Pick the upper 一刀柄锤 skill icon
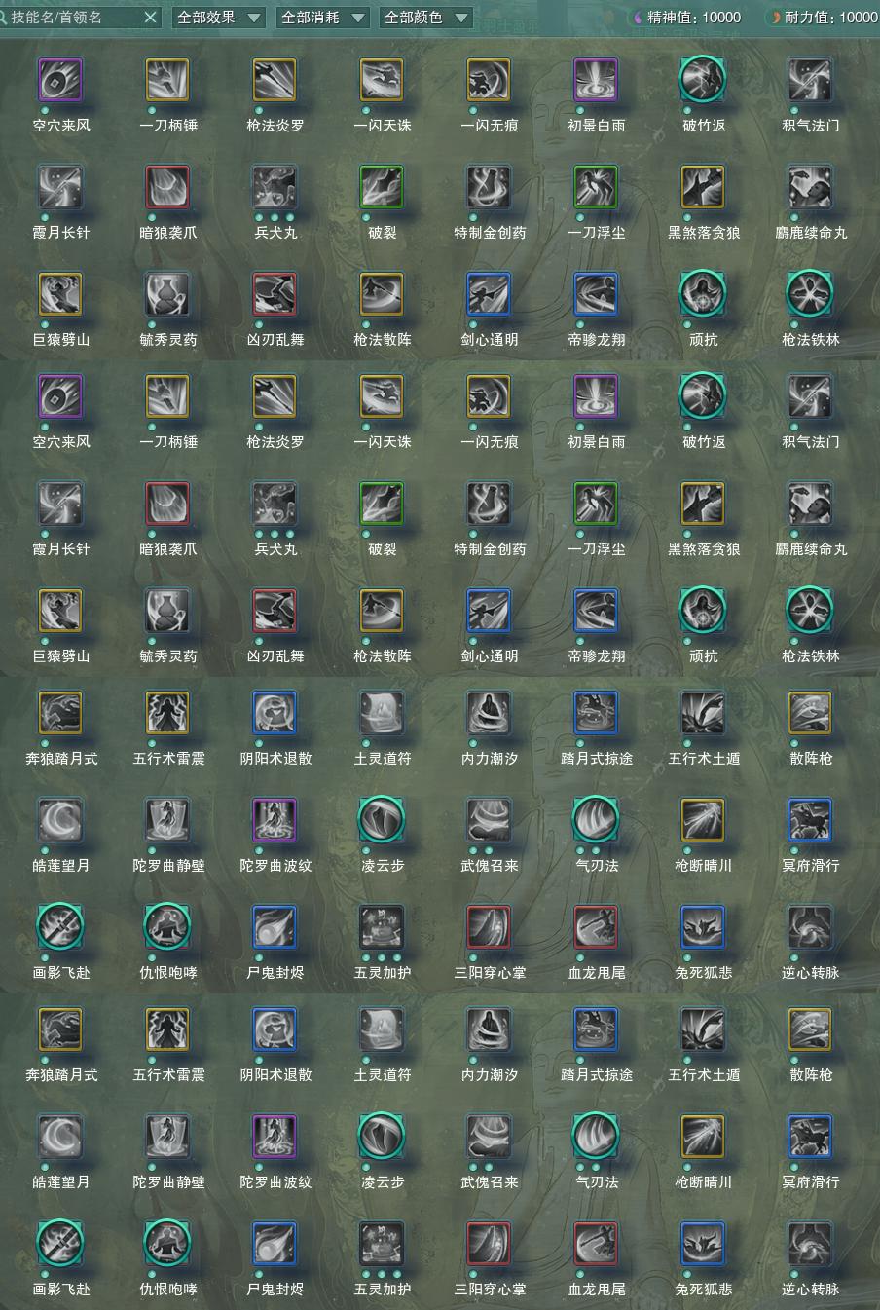Viewport: 880px width, 1310px height. (167, 80)
